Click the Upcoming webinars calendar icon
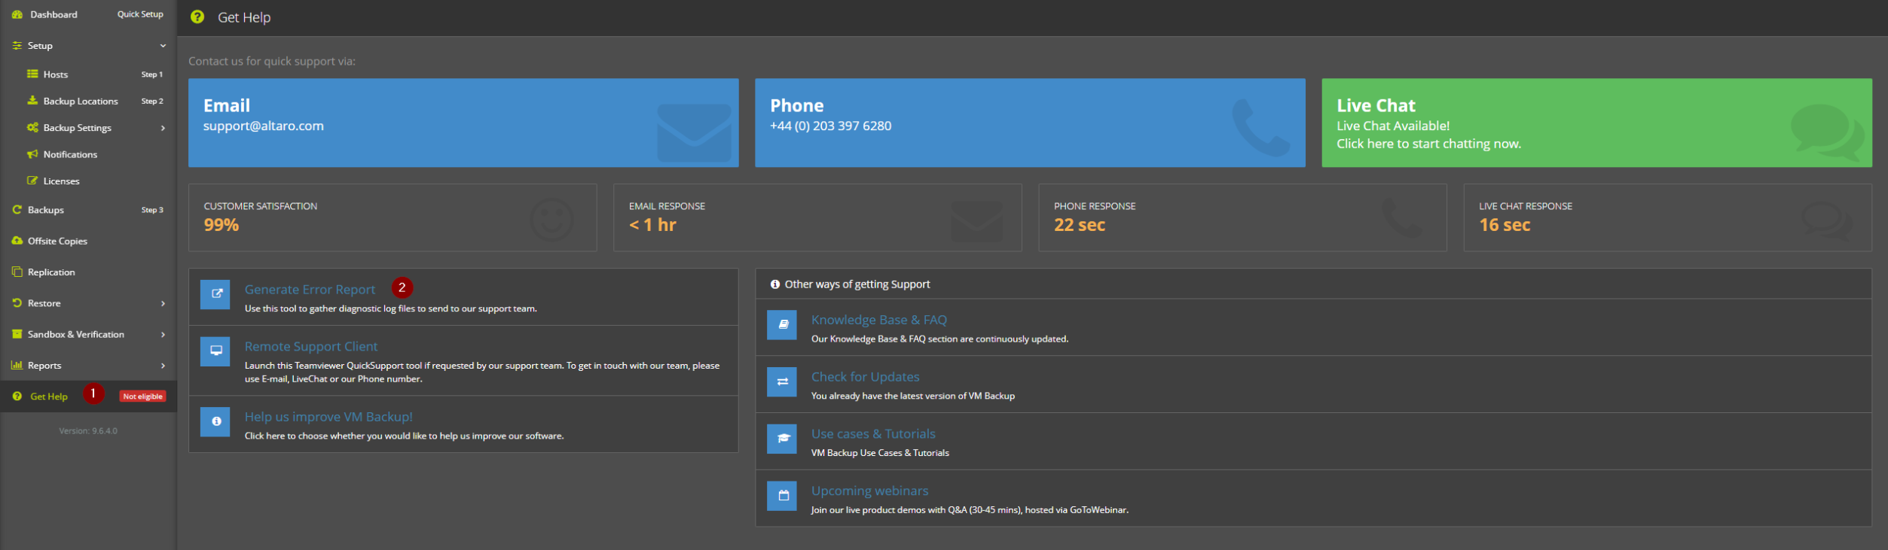This screenshot has height=550, width=1888. coord(782,496)
